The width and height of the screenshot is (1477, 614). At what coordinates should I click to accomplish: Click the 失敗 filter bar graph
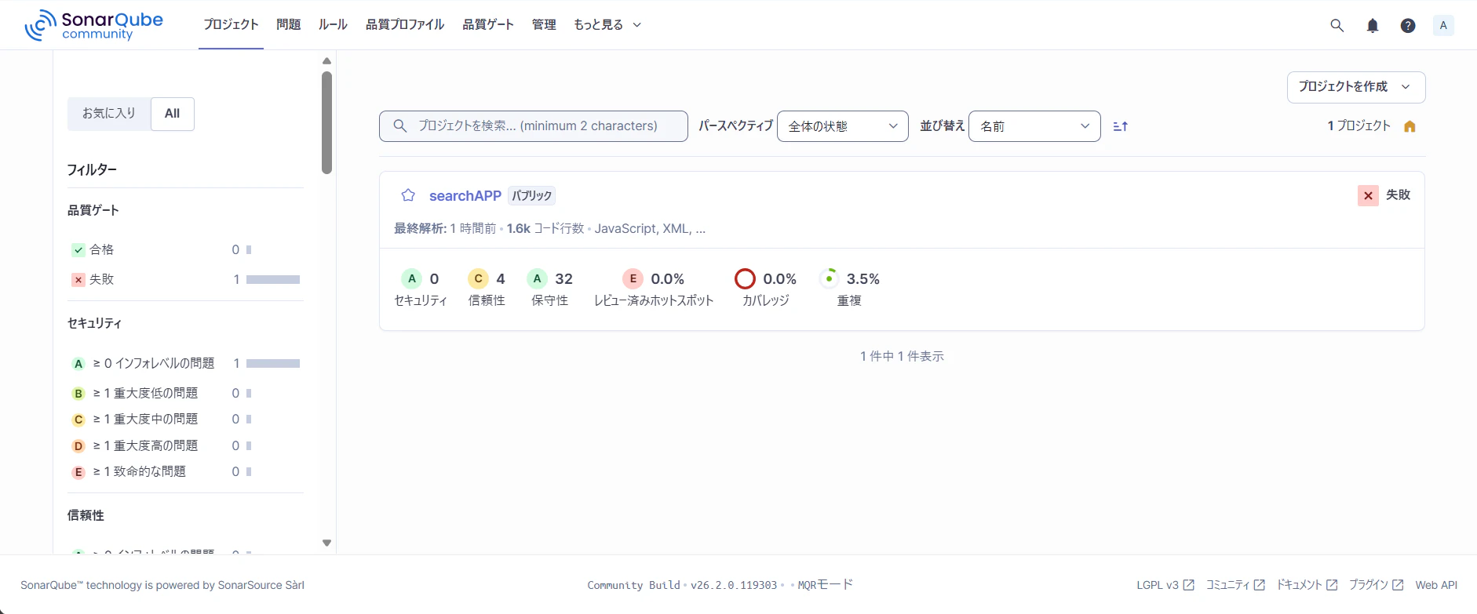coord(273,279)
